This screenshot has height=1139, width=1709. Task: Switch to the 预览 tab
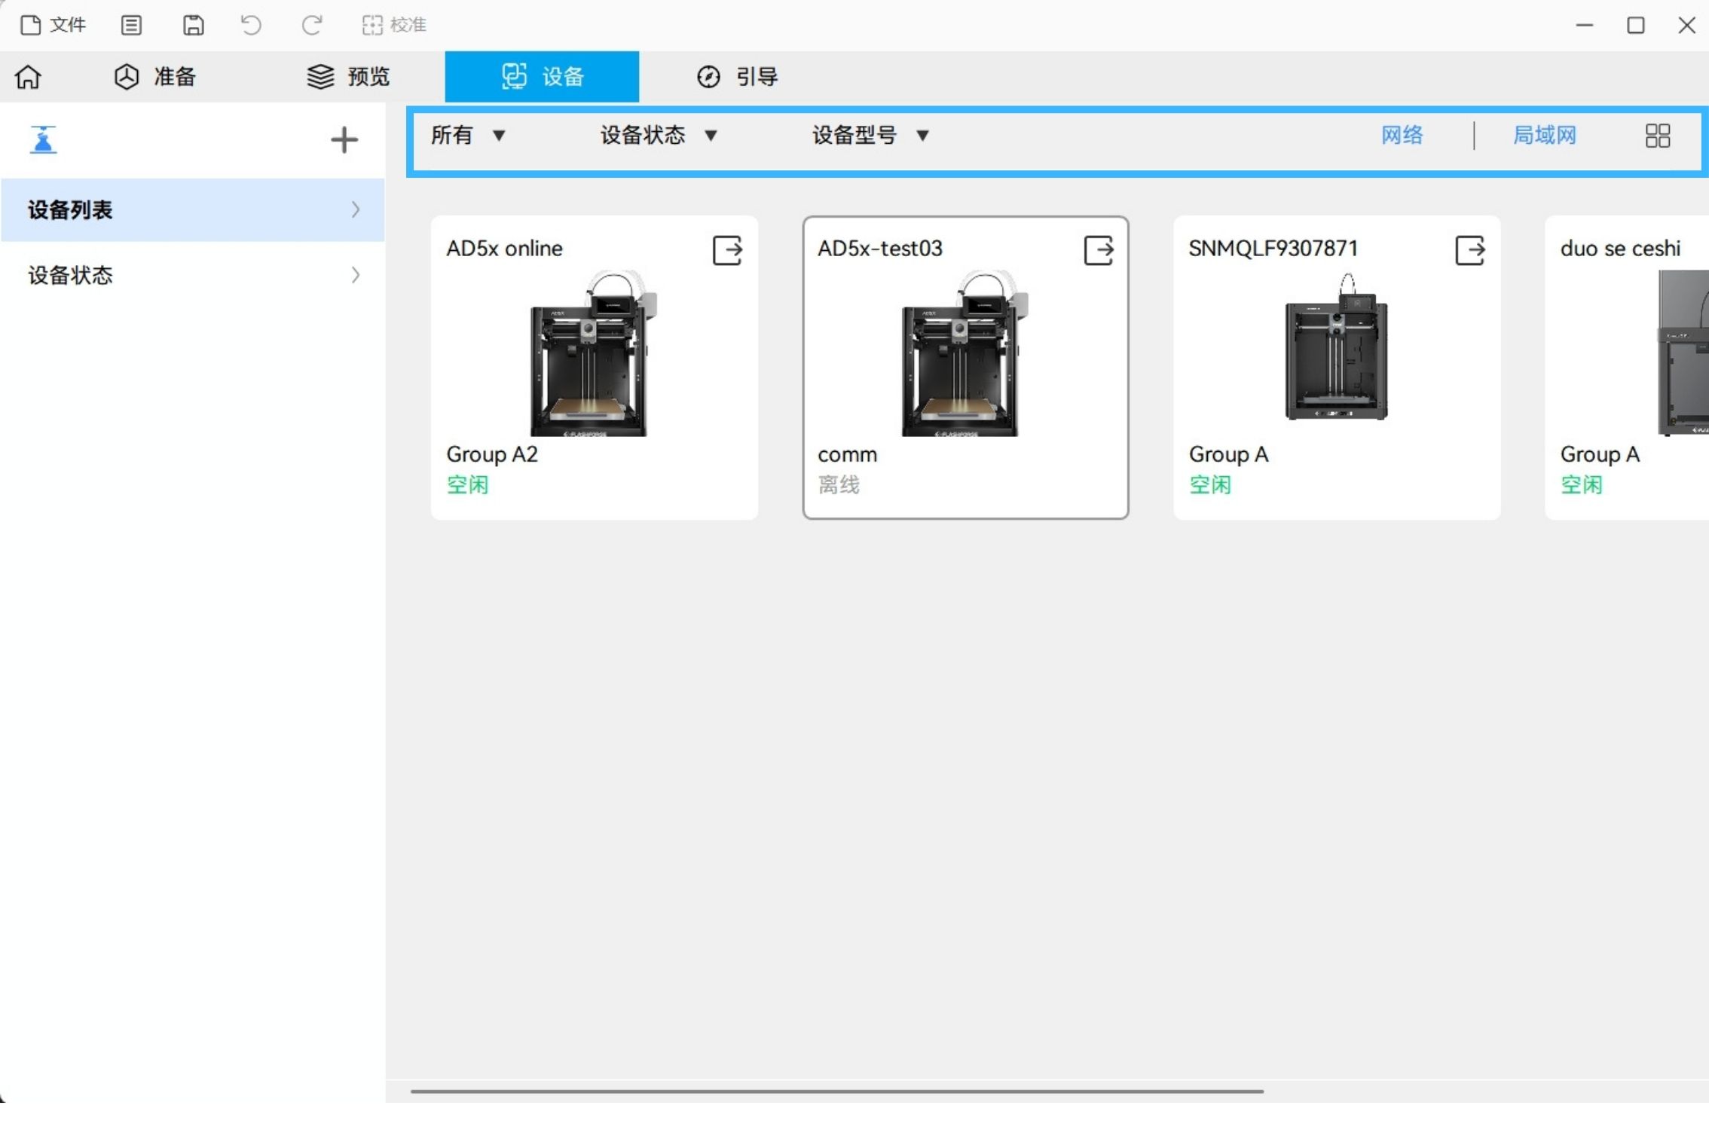point(348,77)
